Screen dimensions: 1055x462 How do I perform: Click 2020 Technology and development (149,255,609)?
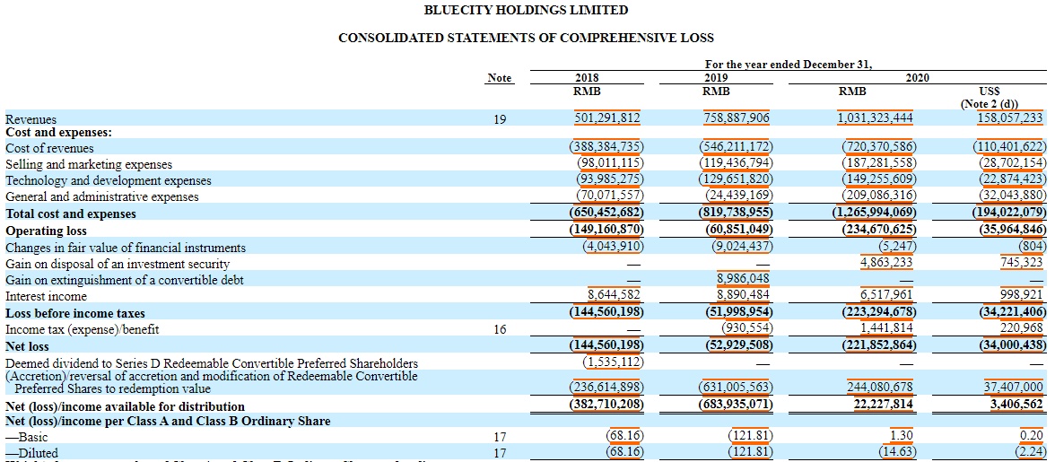pyautogui.click(x=879, y=180)
